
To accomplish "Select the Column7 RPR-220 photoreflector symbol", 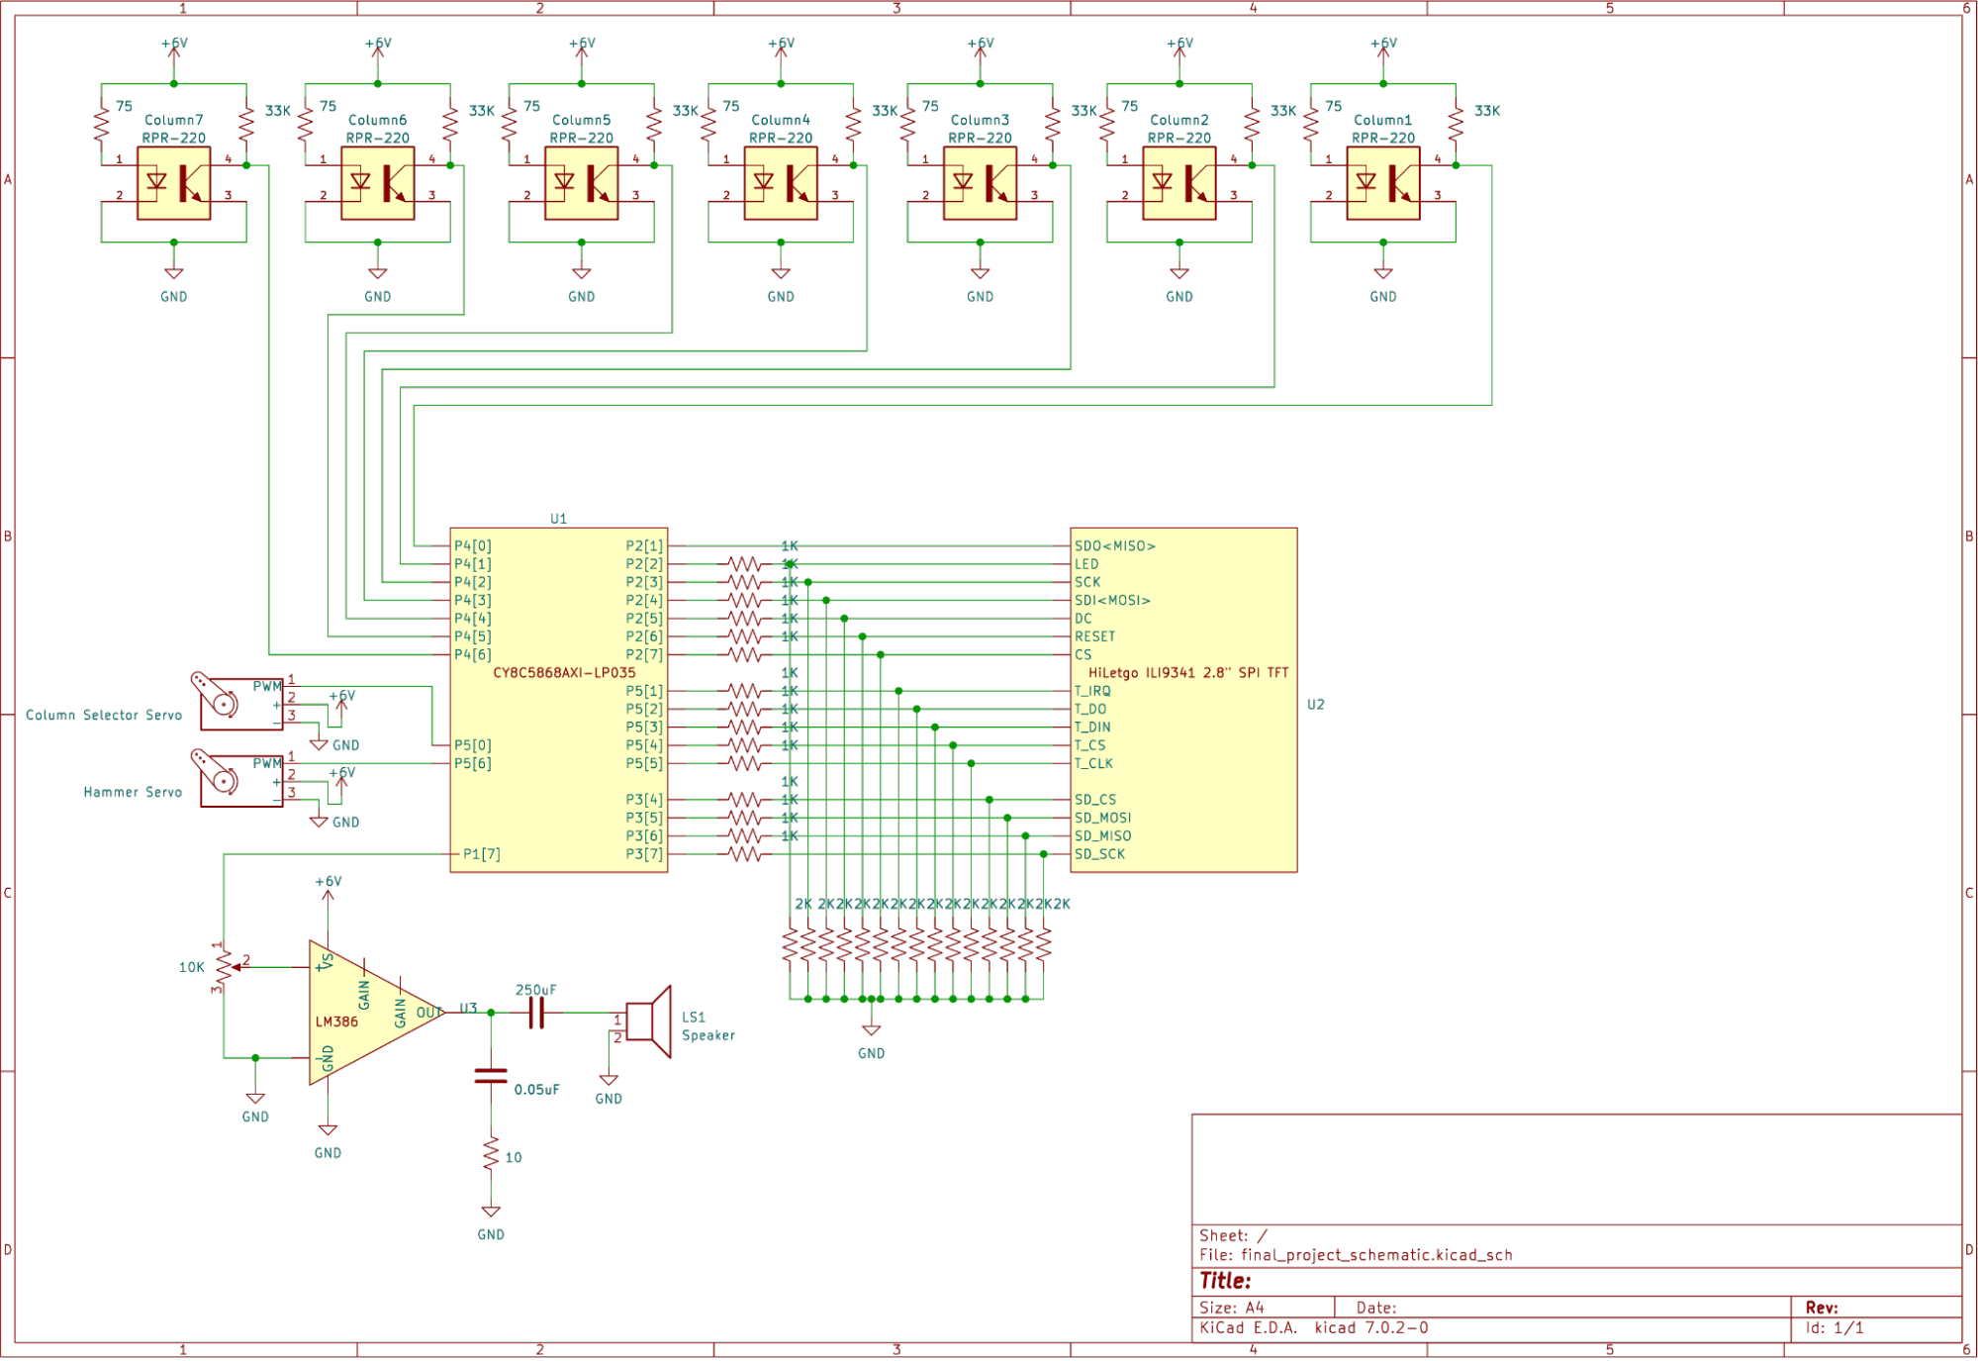I will 173,183.
